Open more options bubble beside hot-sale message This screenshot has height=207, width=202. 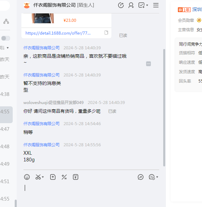148,64
